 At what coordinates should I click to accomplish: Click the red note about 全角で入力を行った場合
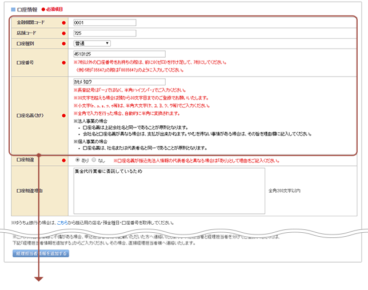pyautogui.click(x=127, y=113)
